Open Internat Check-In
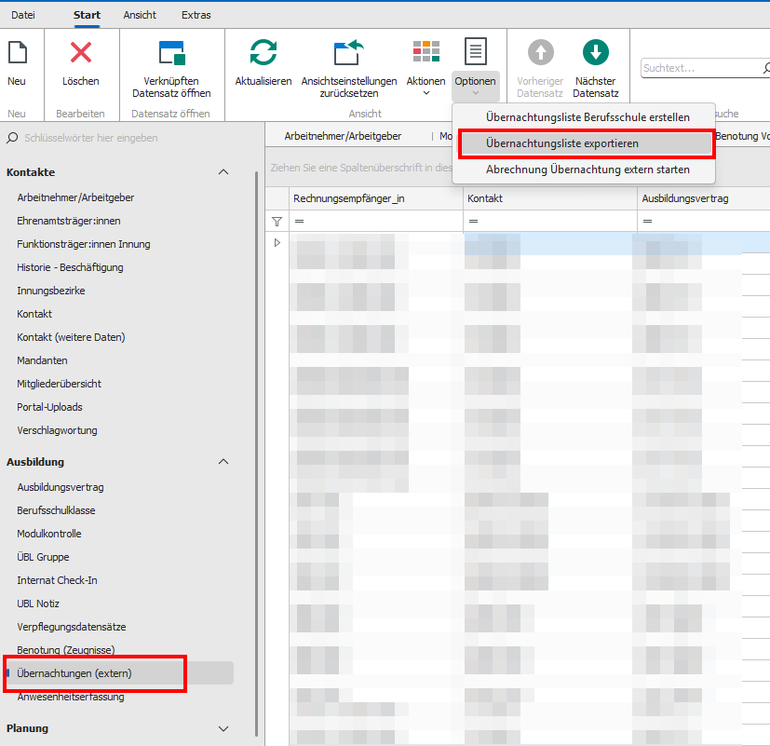Screen dimensions: 770x746 tap(57, 580)
